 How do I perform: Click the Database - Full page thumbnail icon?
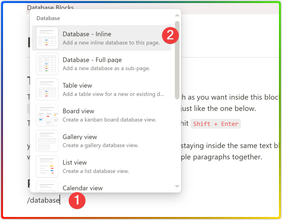tap(47, 64)
